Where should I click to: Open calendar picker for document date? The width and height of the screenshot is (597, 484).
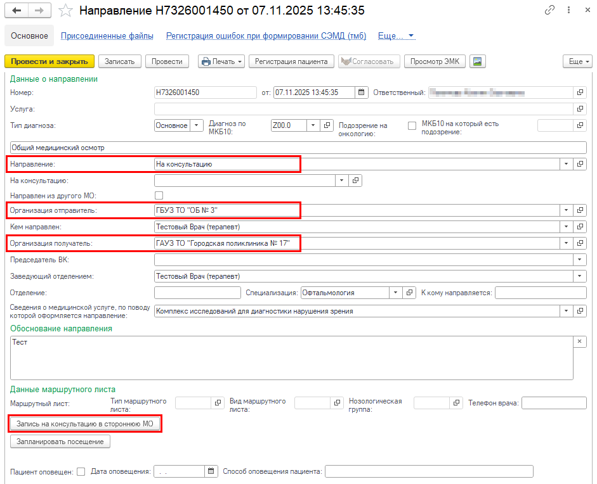[361, 92]
